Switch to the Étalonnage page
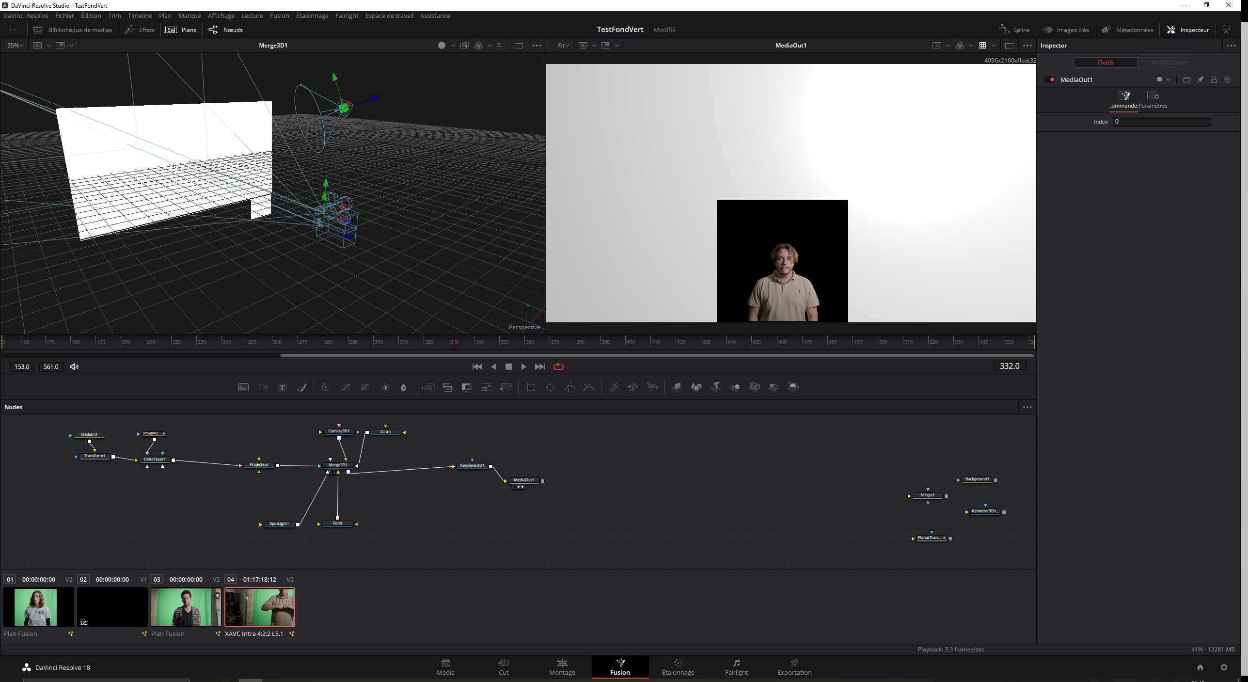1248x682 pixels. [678, 666]
